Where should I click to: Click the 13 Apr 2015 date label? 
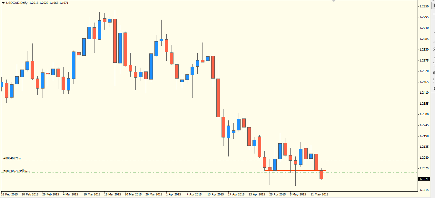click(215, 194)
